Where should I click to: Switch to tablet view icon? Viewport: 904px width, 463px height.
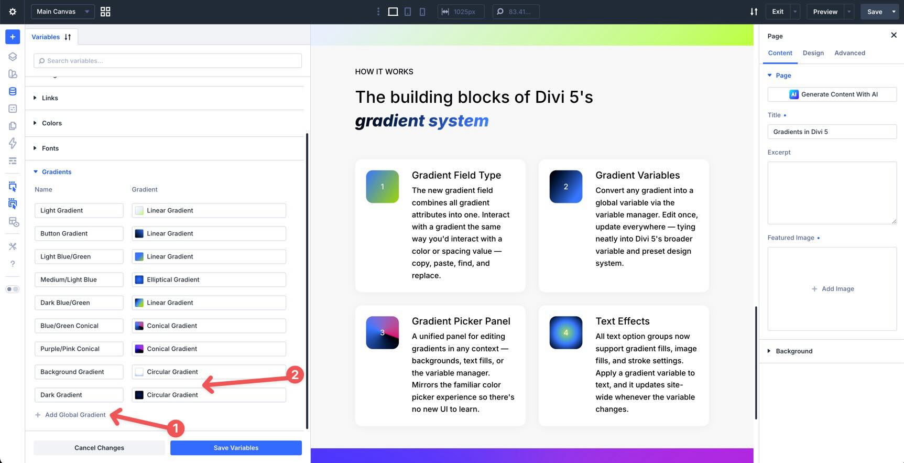(408, 12)
